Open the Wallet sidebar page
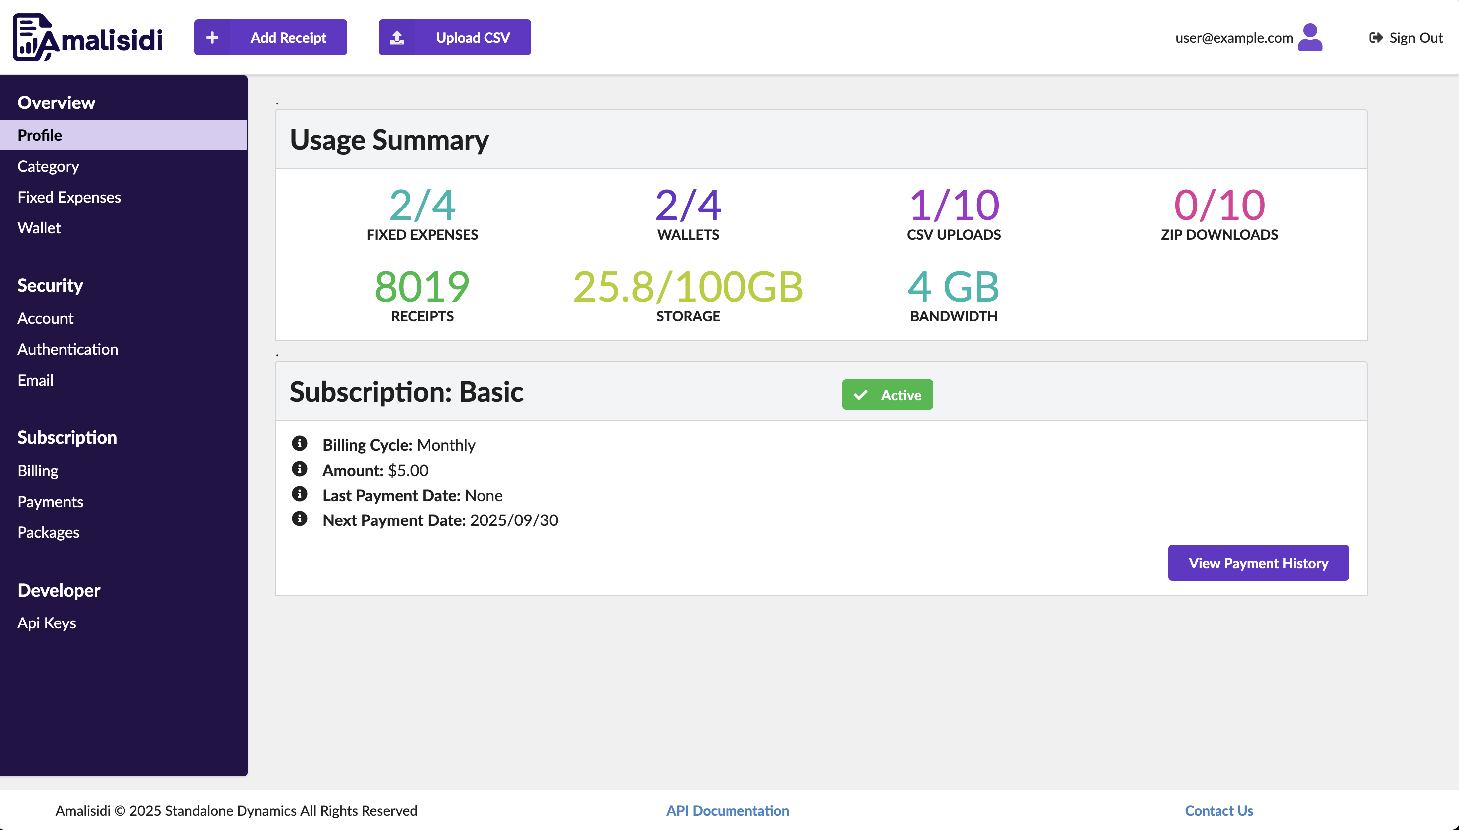This screenshot has height=830, width=1459. point(39,228)
